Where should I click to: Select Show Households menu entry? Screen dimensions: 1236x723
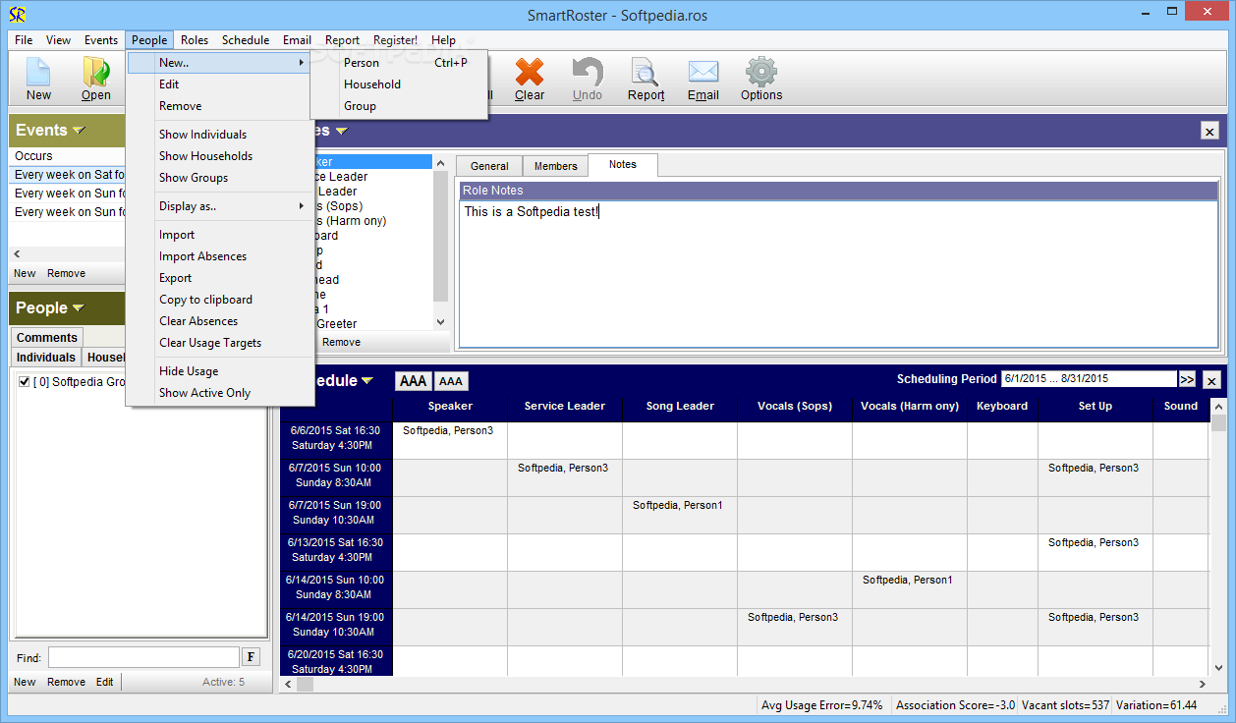(219, 155)
